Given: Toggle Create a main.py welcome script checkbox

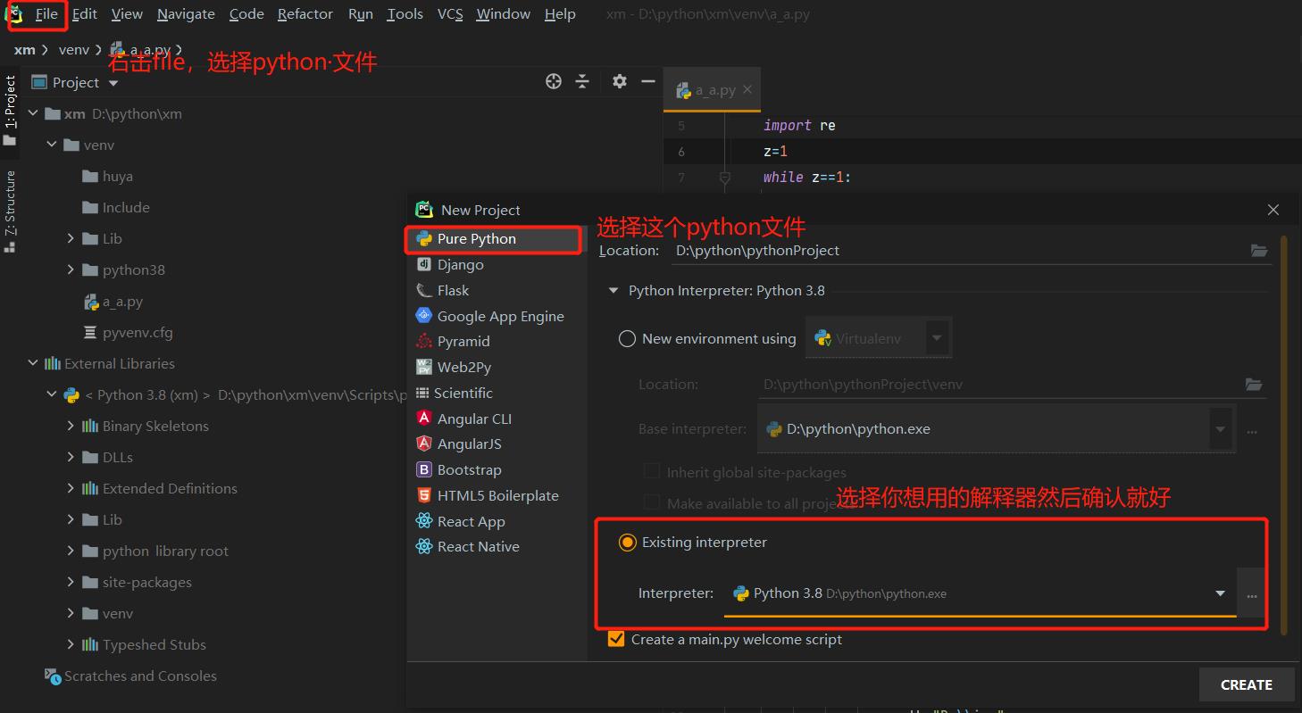Looking at the screenshot, I should [615, 639].
